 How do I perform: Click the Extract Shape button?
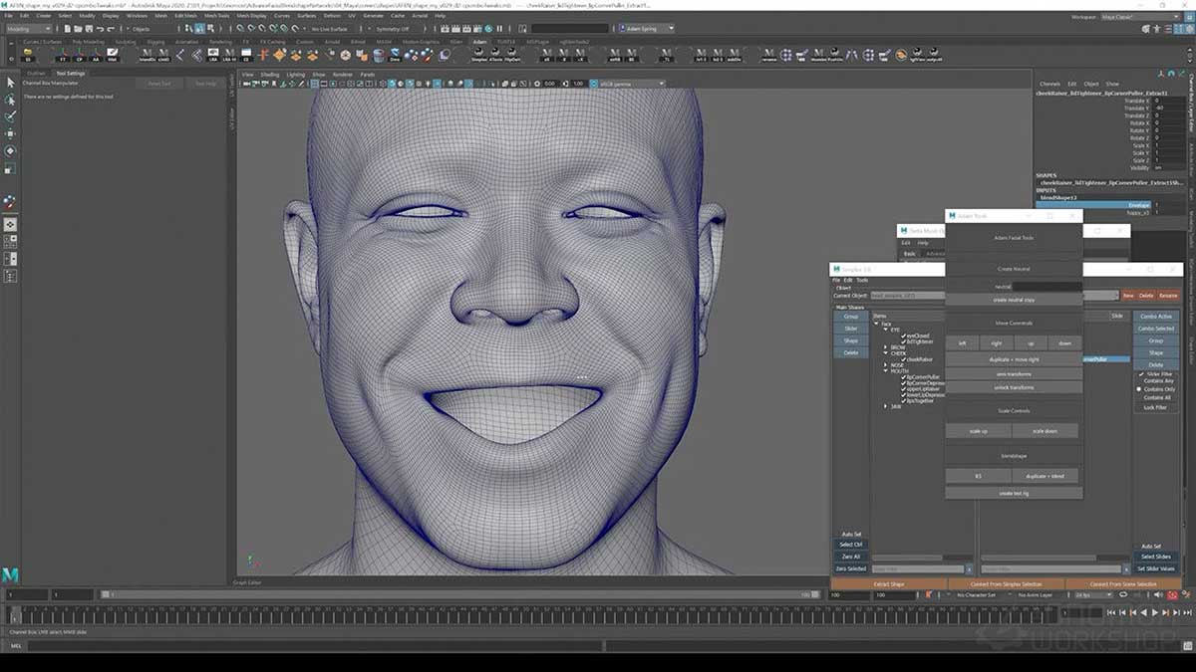[x=889, y=583]
